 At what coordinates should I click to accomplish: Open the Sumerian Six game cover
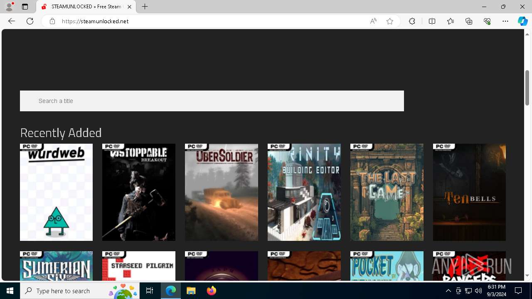[x=56, y=266]
